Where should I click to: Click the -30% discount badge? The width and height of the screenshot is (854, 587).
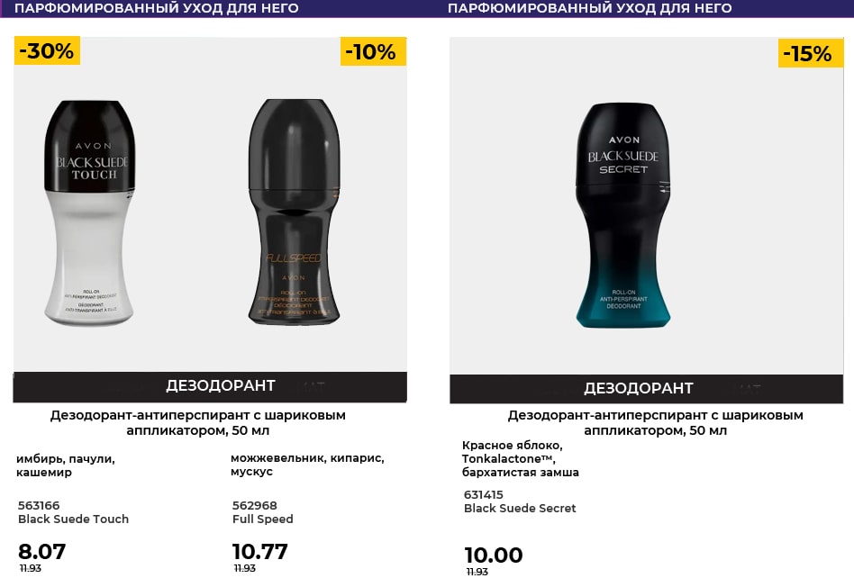click(x=48, y=51)
